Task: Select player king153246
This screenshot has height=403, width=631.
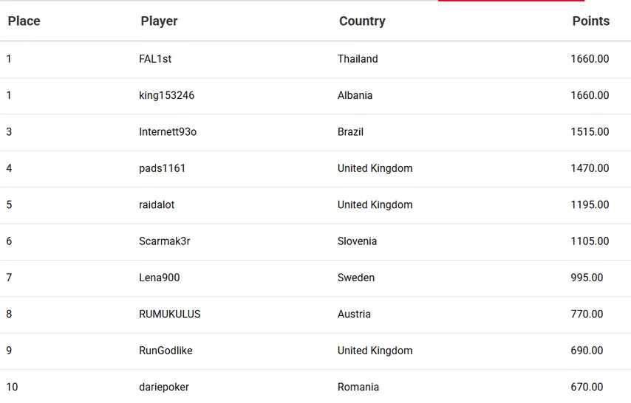Action: (x=166, y=95)
